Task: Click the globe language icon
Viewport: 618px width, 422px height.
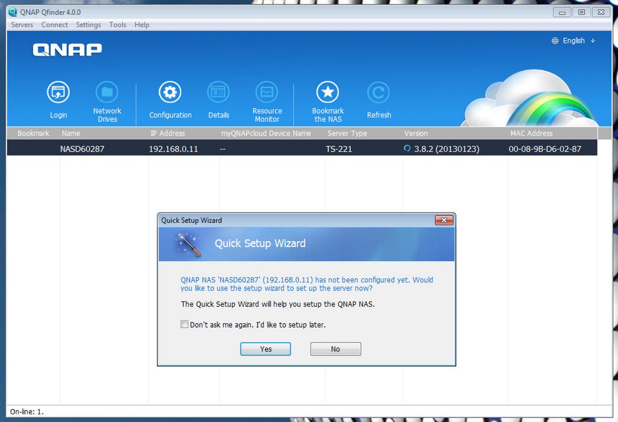Action: (555, 41)
